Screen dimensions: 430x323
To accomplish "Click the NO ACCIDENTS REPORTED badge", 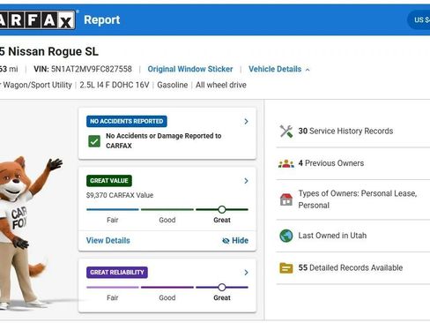I will click(127, 121).
